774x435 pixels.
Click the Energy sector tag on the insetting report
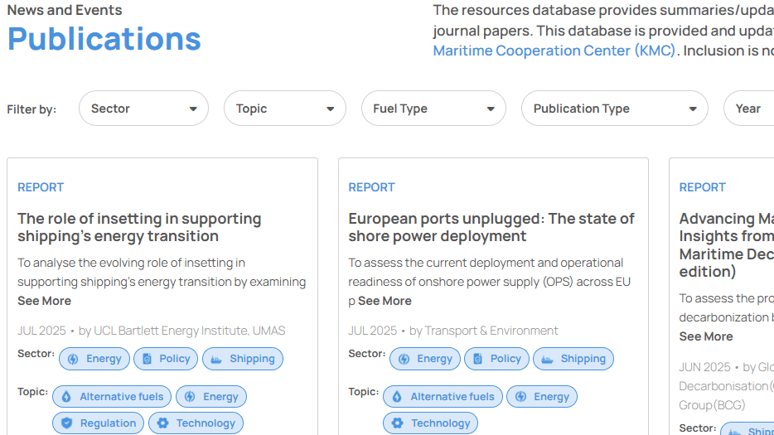click(x=94, y=359)
